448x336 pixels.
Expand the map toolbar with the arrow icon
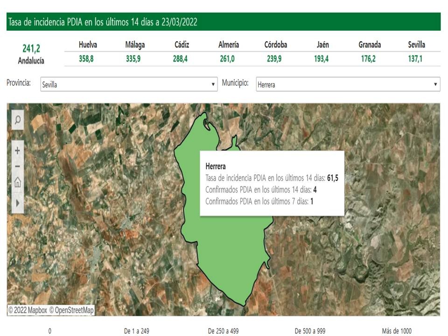pyautogui.click(x=17, y=202)
